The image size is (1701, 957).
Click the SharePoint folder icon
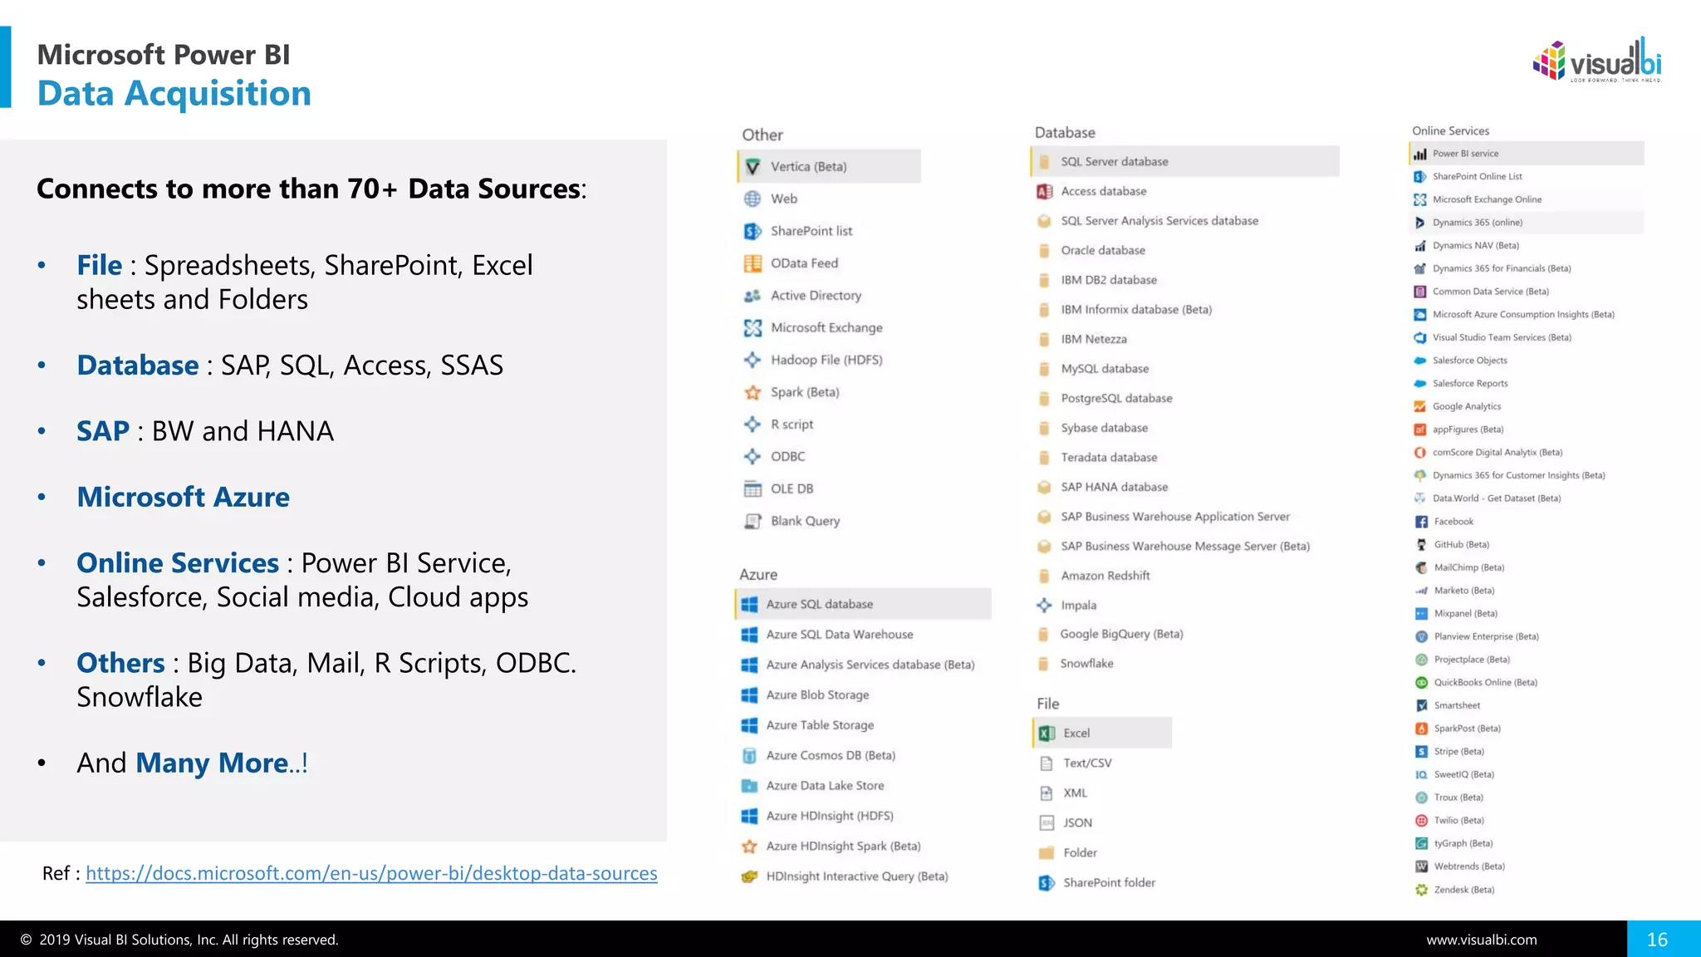1047,883
